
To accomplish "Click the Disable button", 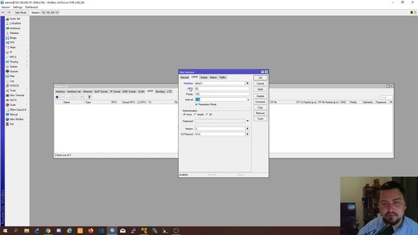I will (260, 96).
